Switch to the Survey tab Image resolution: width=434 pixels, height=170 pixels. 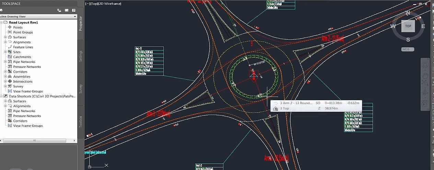81,88
